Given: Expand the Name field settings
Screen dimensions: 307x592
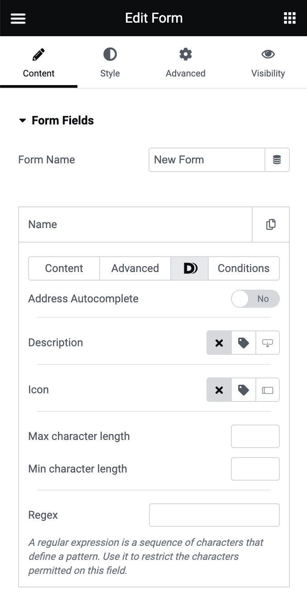Looking at the screenshot, I should click(135, 224).
